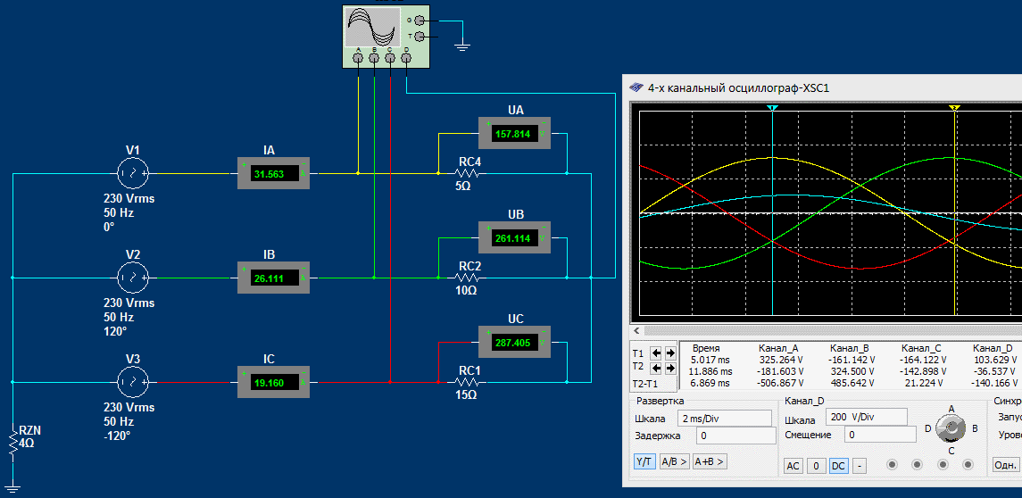Move cursor T1 right with arrow
This screenshot has width=1022, height=498.
point(669,353)
